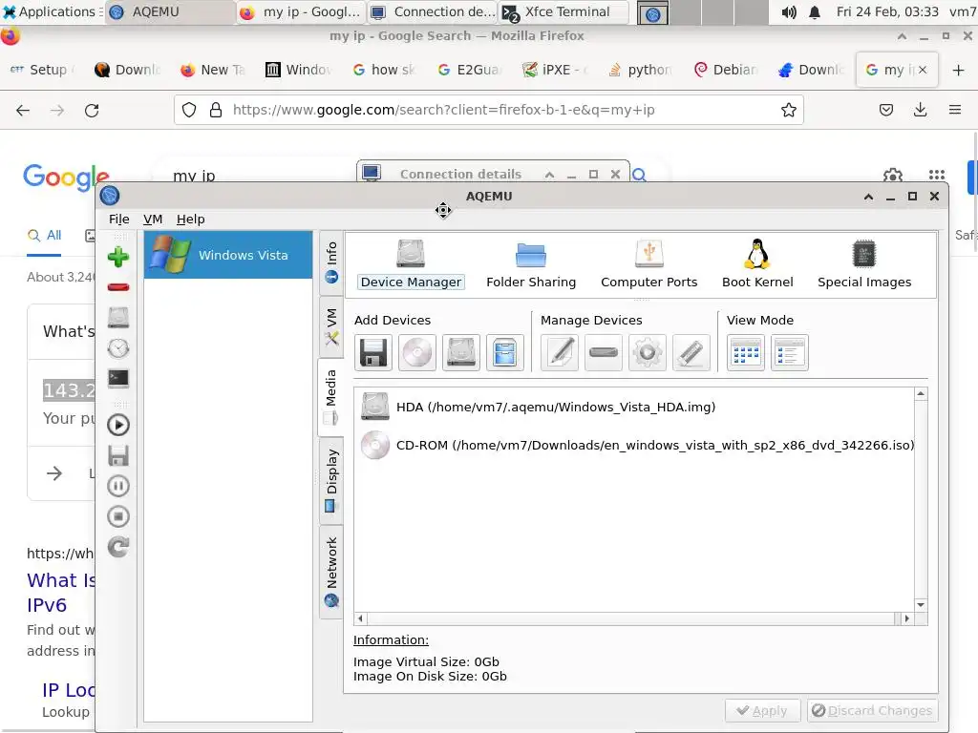The image size is (978, 733).
Task: Open device settings gear in Manage Devices
Action: (648, 353)
